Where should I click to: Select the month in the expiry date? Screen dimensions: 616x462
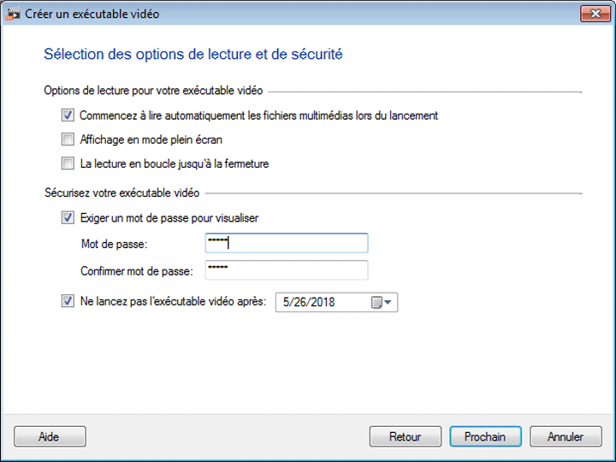(x=284, y=302)
